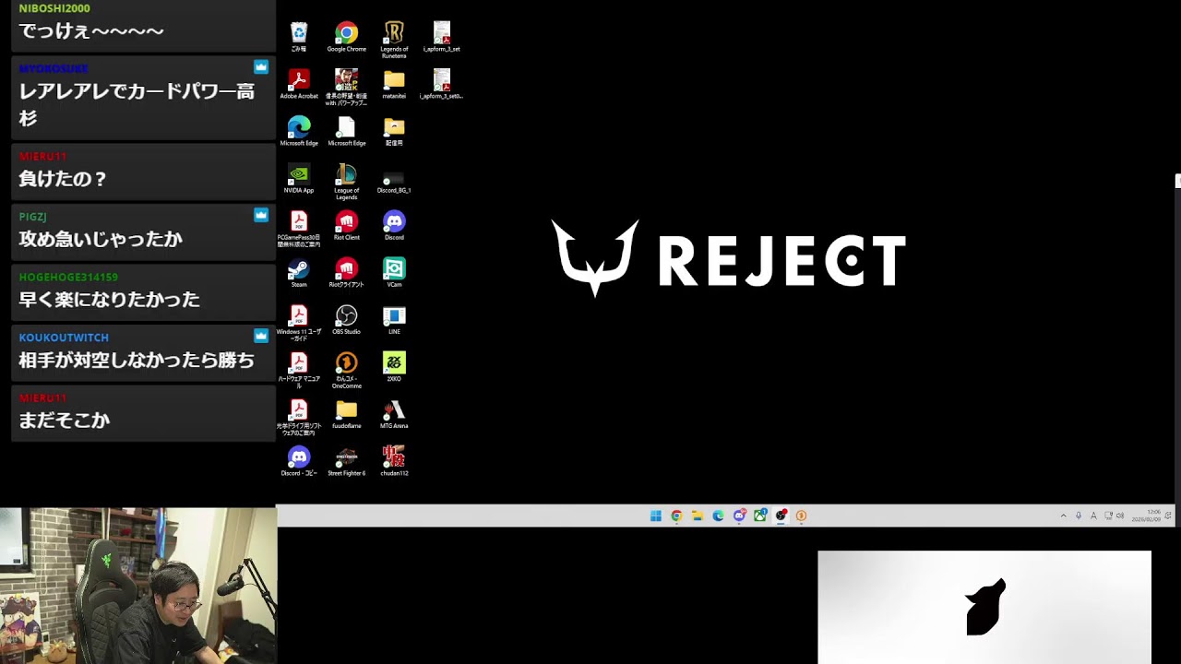This screenshot has width=1181, height=664.
Task: Open the Recycle Bin desktop icon
Action: tap(299, 37)
